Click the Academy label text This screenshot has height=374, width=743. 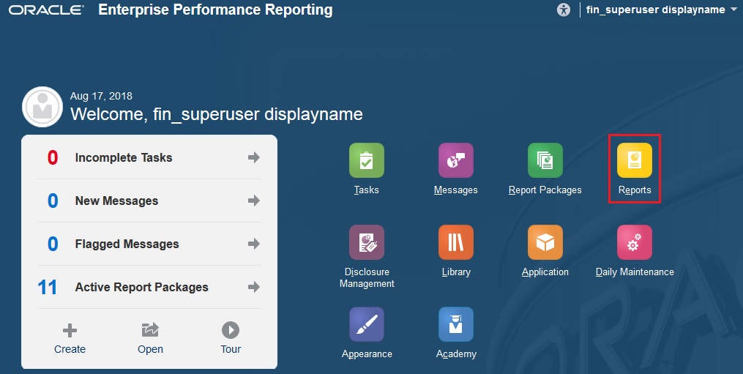[x=456, y=354]
